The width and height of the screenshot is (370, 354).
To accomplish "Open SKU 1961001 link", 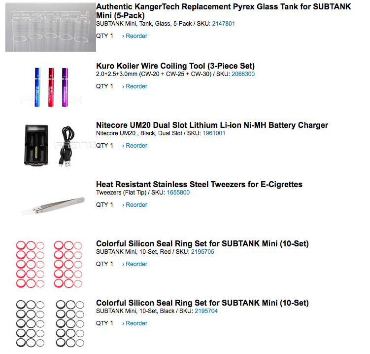I will [x=214, y=133].
